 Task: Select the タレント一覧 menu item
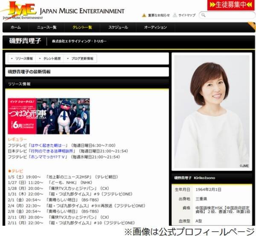point(82,27)
